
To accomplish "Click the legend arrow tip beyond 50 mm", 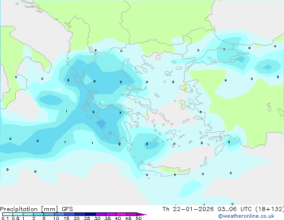I will tap(142, 214).
